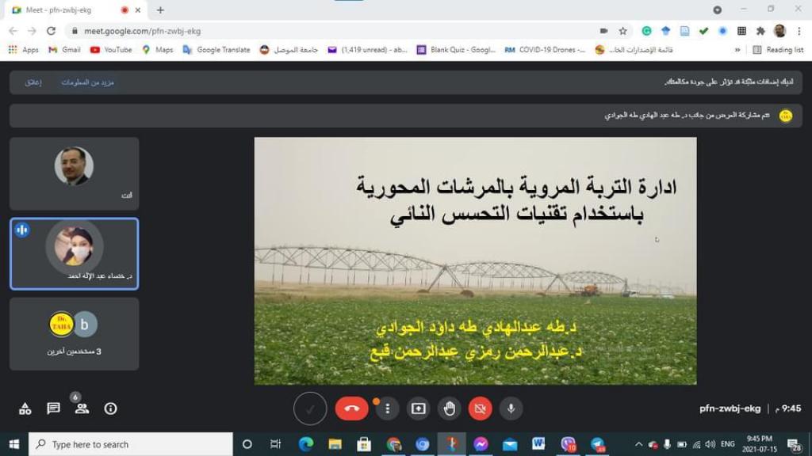Bookmark this page with the star icon
The image size is (812, 456).
tap(623, 31)
